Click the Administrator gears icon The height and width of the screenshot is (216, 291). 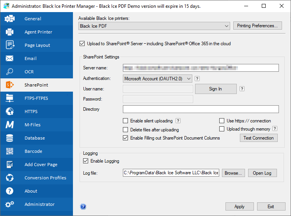tap(9, 204)
